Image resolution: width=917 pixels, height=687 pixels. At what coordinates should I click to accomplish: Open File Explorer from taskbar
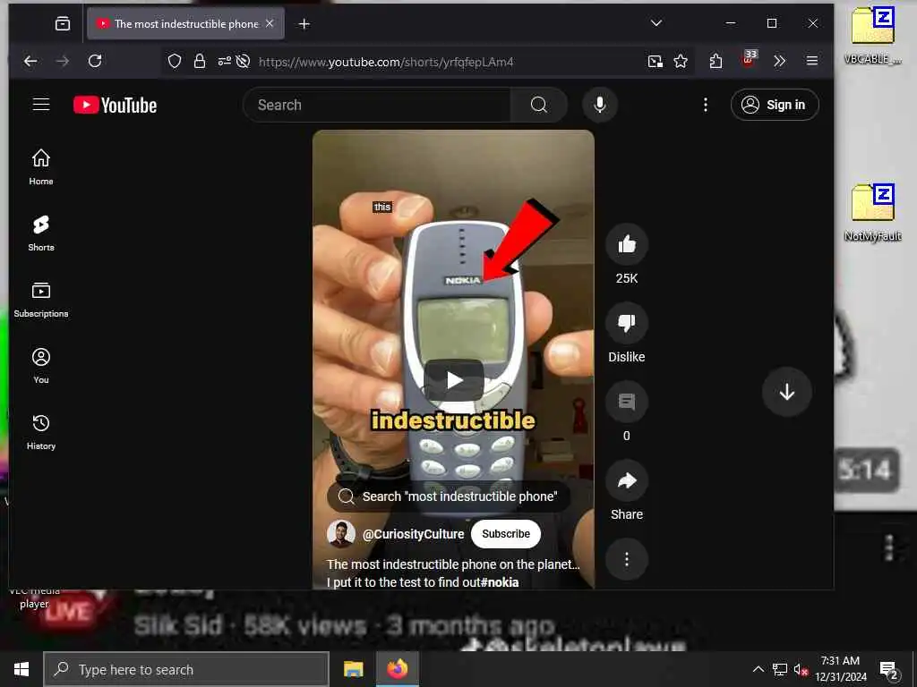click(353, 669)
